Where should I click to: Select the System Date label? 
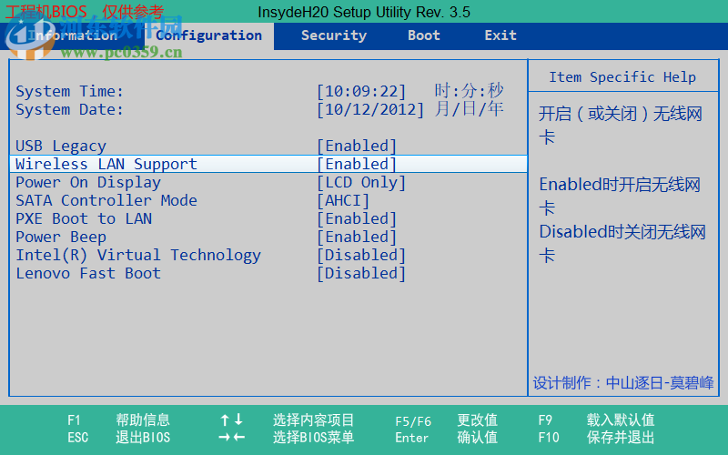(70, 110)
